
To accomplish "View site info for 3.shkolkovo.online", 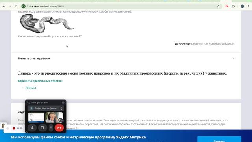I will (24, 6).
